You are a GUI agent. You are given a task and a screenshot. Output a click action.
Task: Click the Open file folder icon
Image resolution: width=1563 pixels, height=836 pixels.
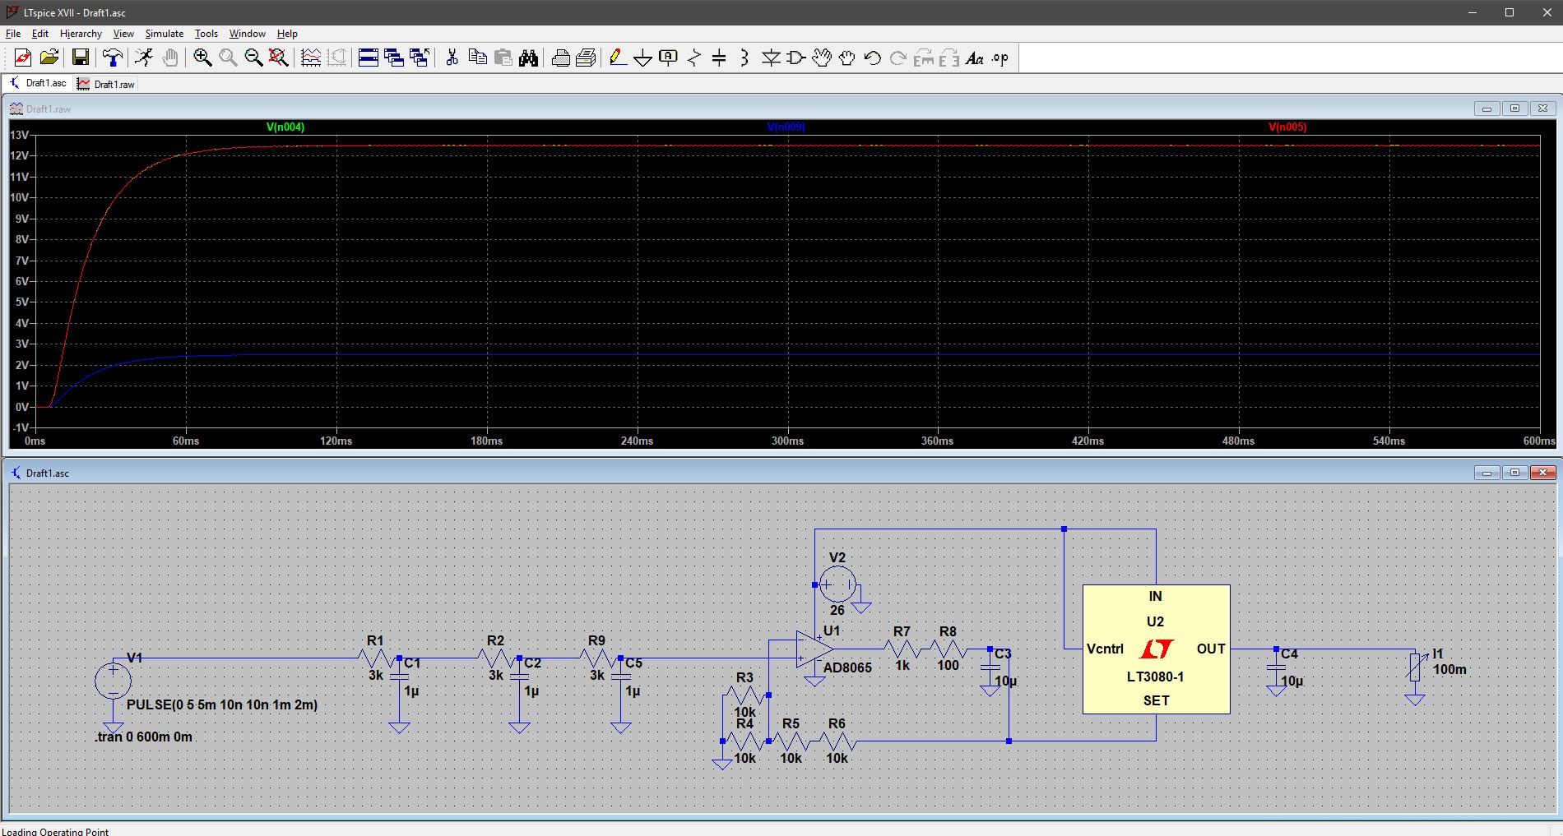pos(49,58)
